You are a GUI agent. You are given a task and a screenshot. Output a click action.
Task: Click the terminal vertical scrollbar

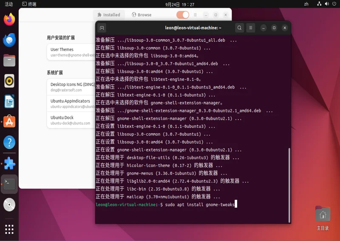pyautogui.click(x=289, y=185)
